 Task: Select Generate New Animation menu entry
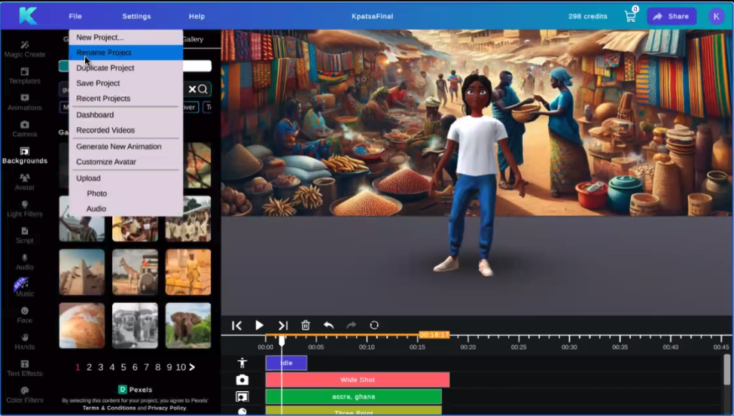click(x=118, y=147)
